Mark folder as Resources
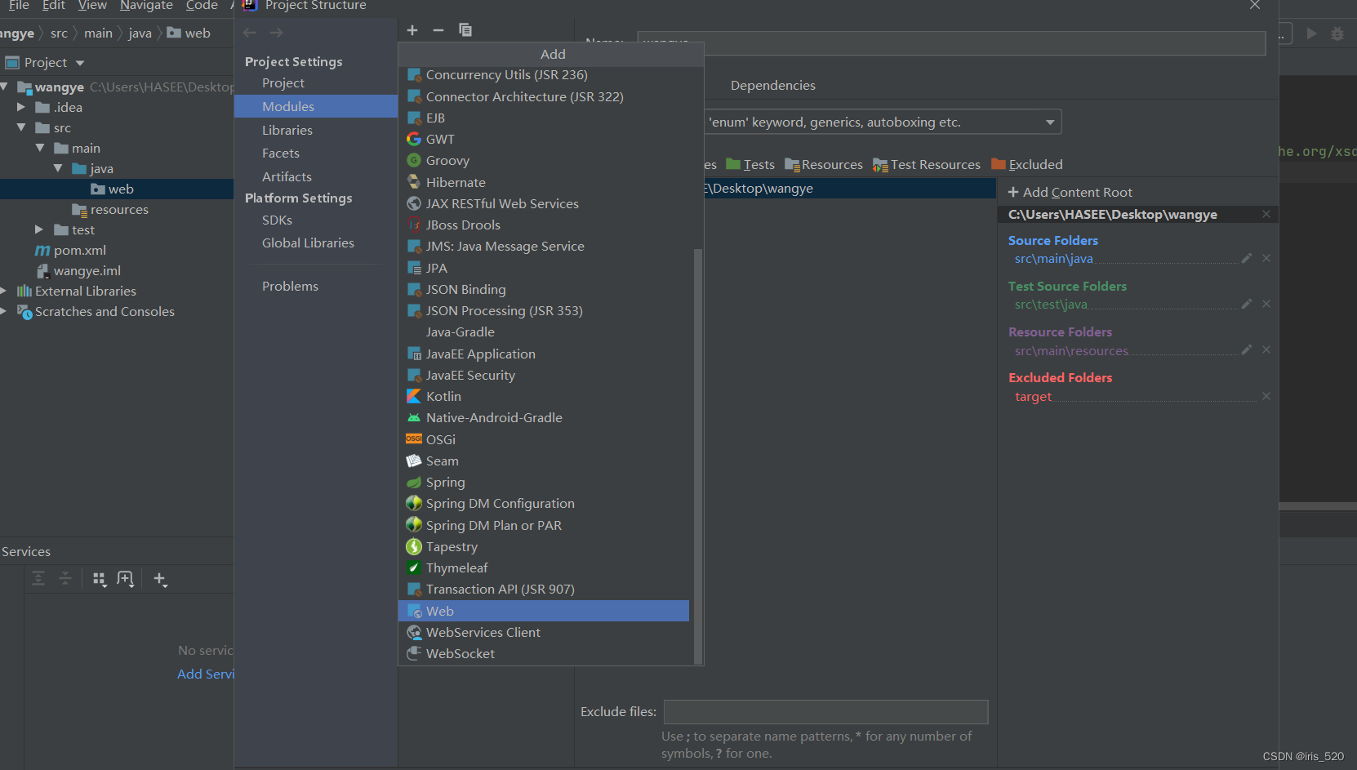 point(824,165)
